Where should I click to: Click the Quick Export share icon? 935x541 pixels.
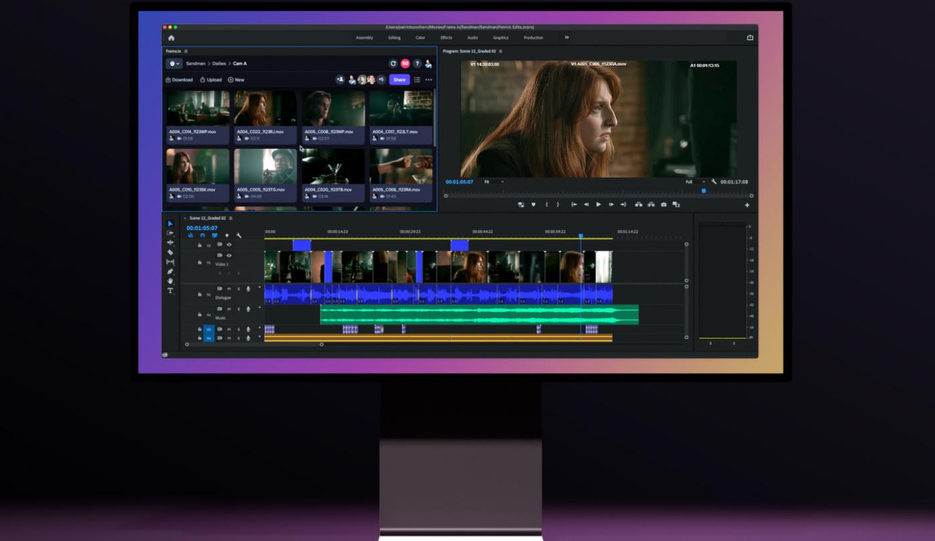click(x=750, y=37)
